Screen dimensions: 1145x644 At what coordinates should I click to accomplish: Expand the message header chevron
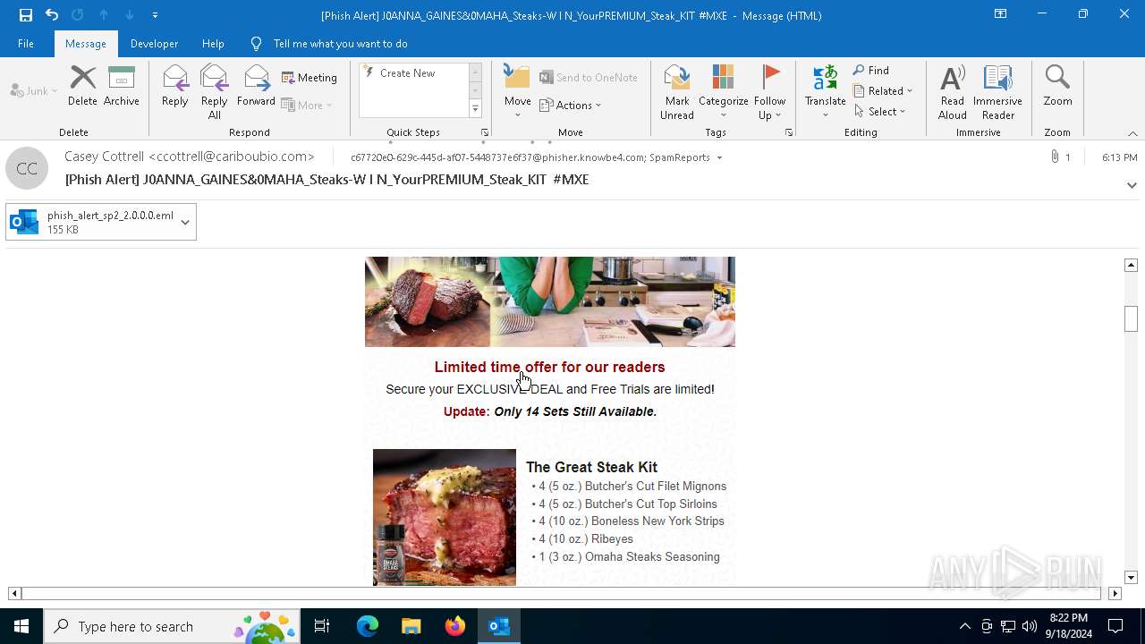[x=1132, y=185]
